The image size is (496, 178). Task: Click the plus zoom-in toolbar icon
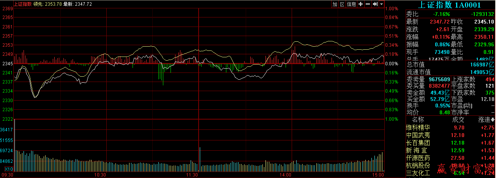361,4
